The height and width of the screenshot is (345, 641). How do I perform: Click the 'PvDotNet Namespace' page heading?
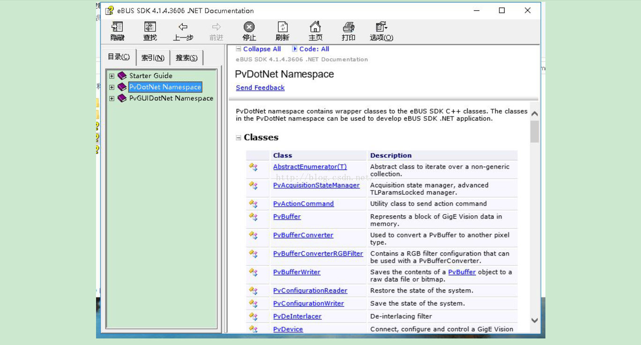click(x=284, y=74)
